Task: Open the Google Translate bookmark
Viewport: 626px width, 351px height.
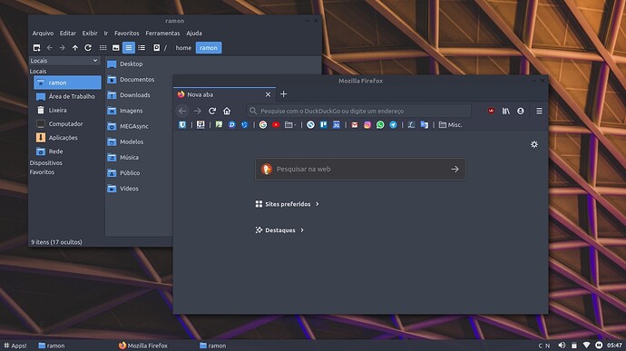Action: click(424, 125)
